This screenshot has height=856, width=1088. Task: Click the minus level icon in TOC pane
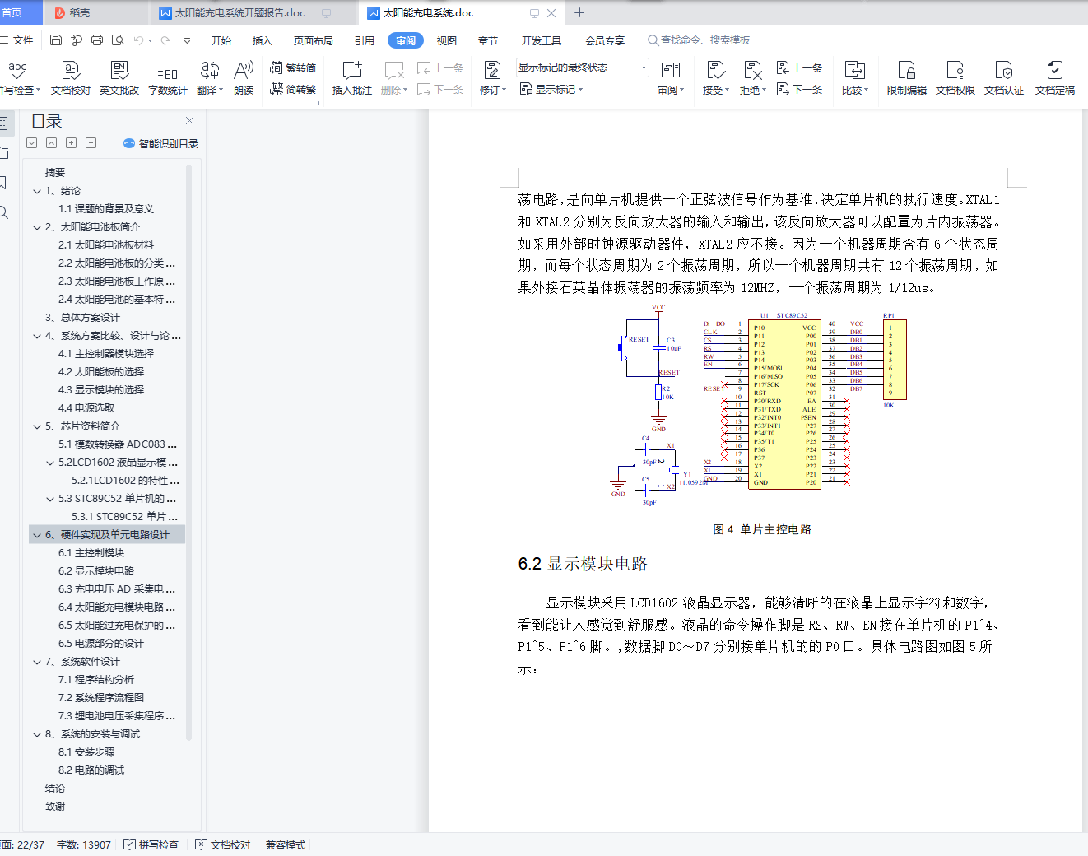coord(91,143)
